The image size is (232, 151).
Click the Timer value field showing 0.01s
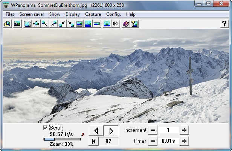(168, 141)
